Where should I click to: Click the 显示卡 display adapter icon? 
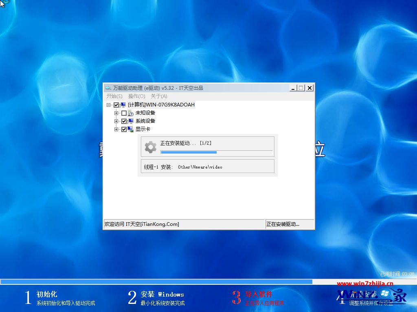click(x=131, y=130)
